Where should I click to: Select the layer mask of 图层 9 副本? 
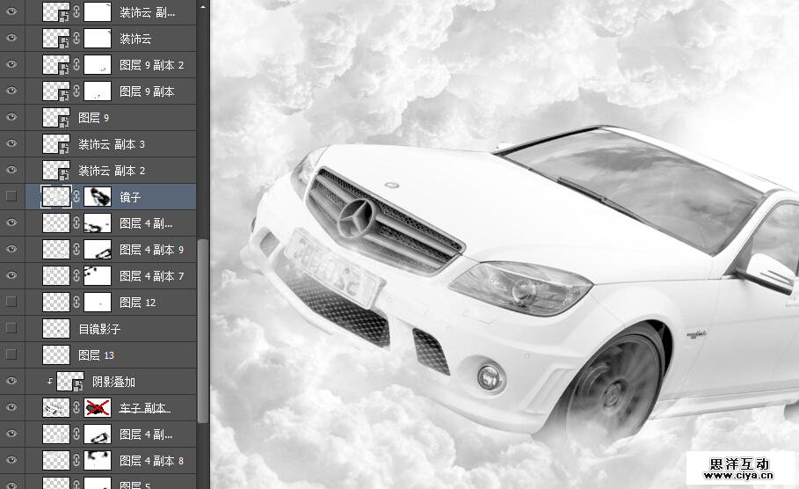(x=98, y=91)
